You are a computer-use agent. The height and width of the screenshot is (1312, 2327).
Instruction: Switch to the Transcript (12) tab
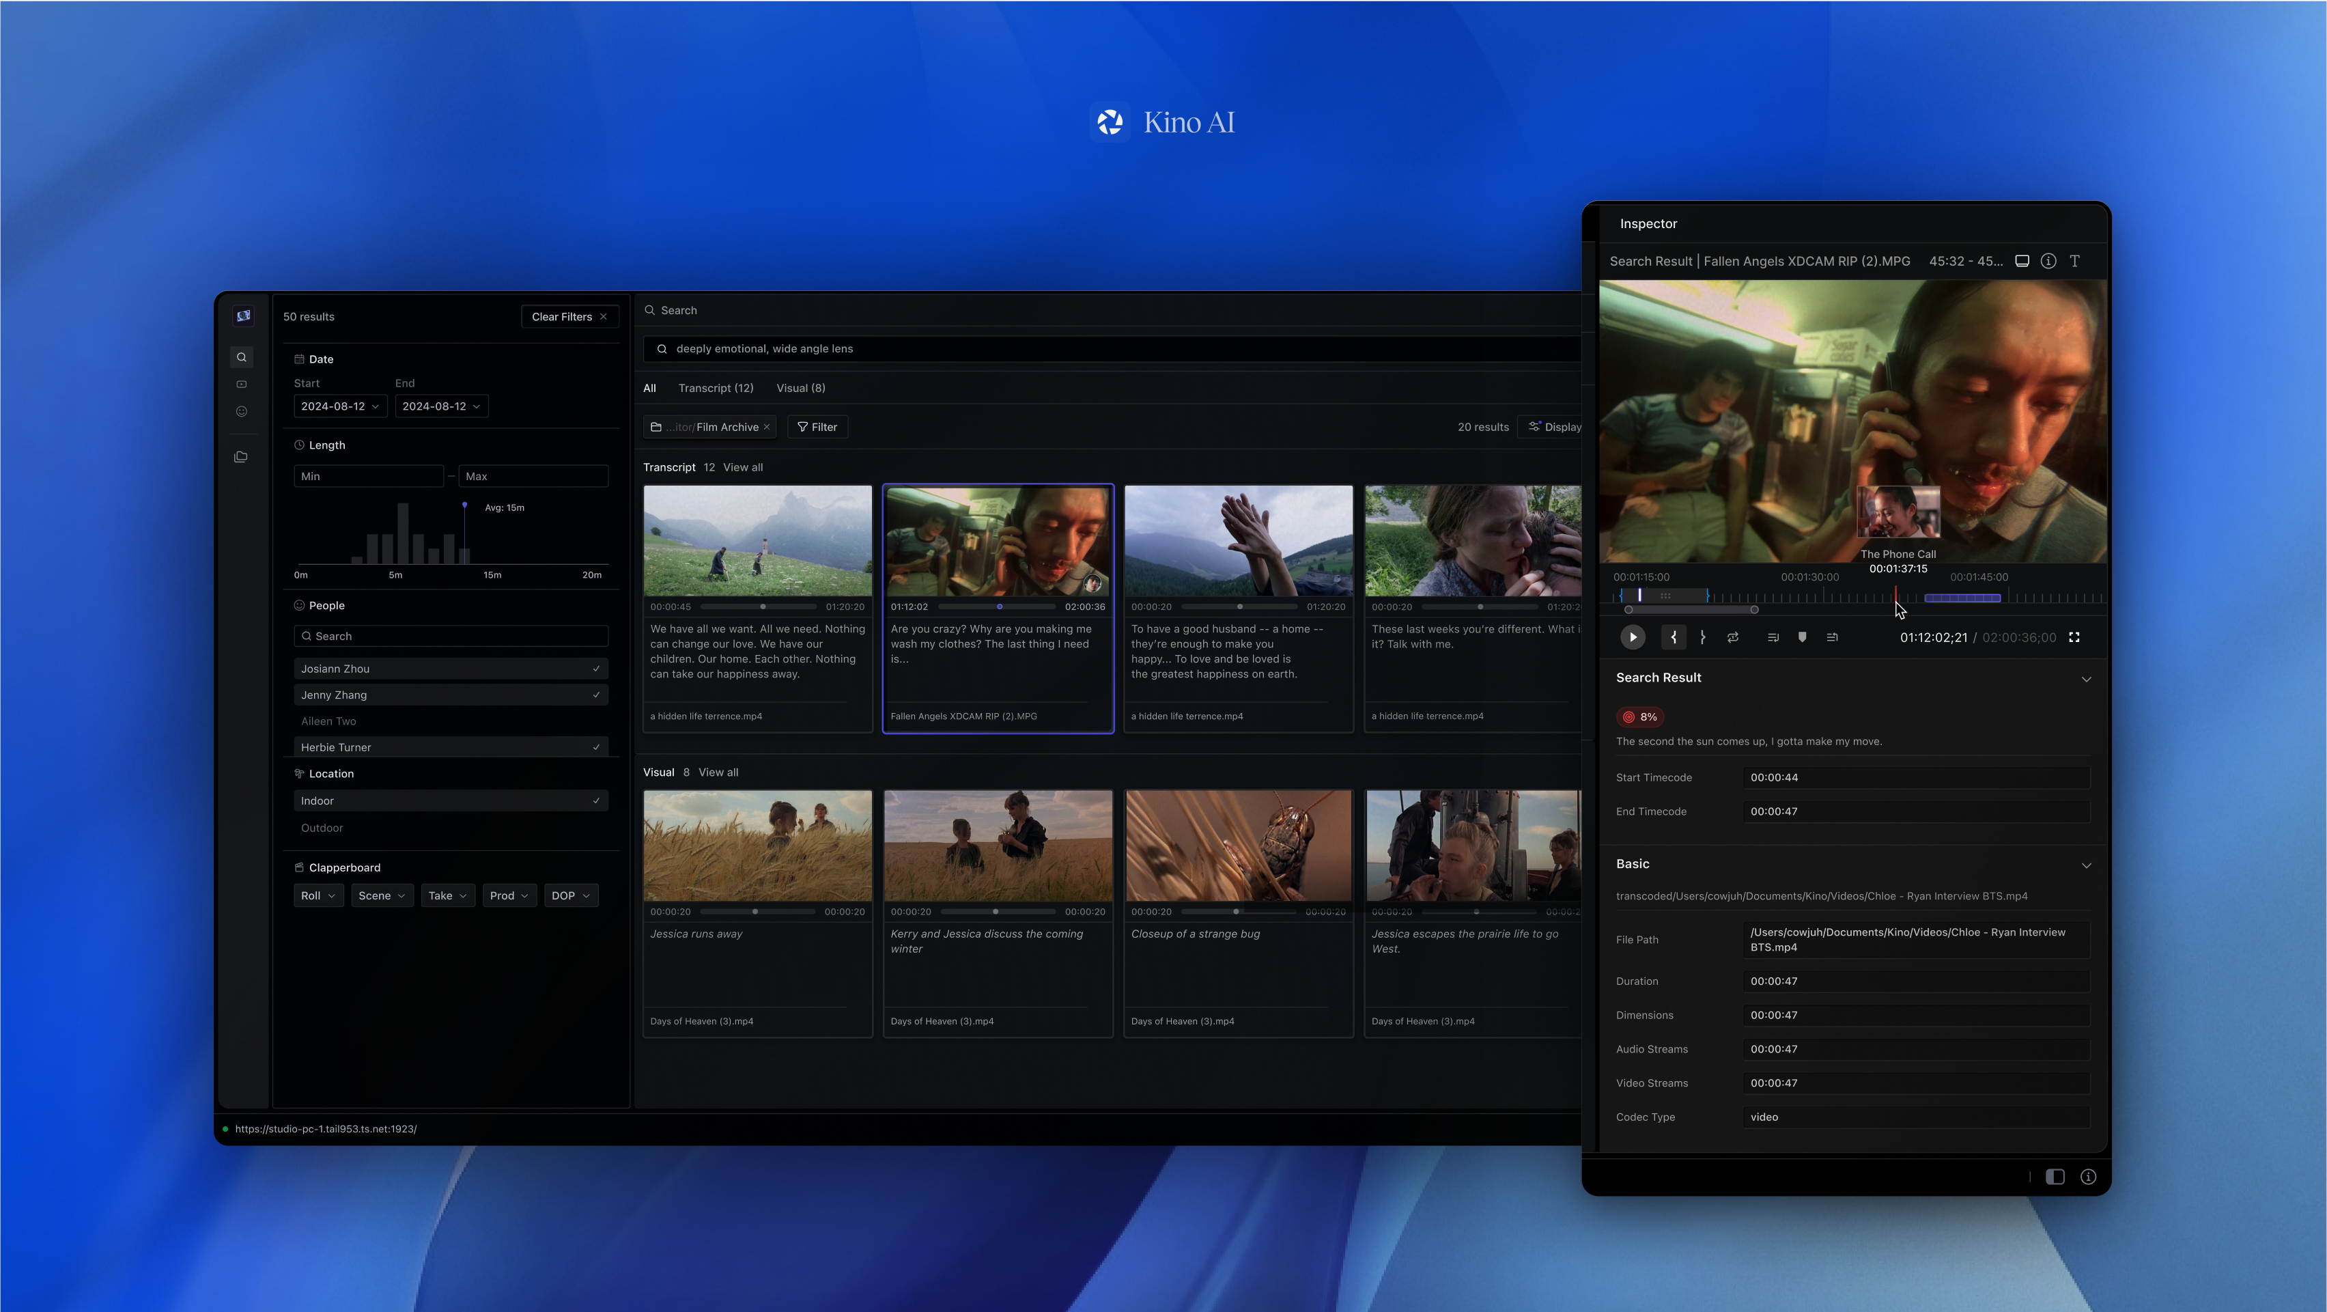716,389
